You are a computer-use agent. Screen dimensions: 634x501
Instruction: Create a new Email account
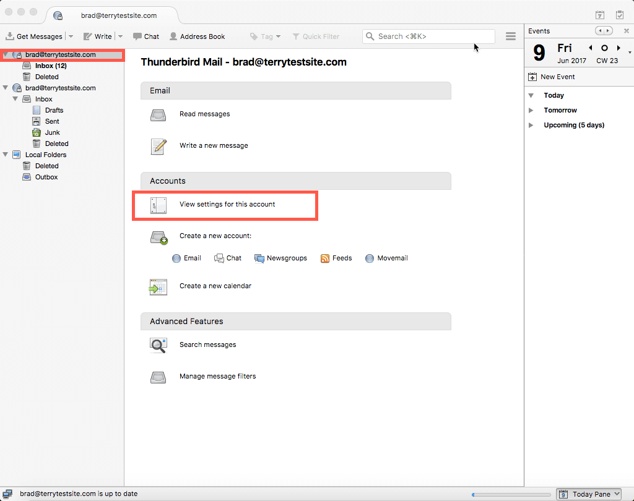click(186, 258)
